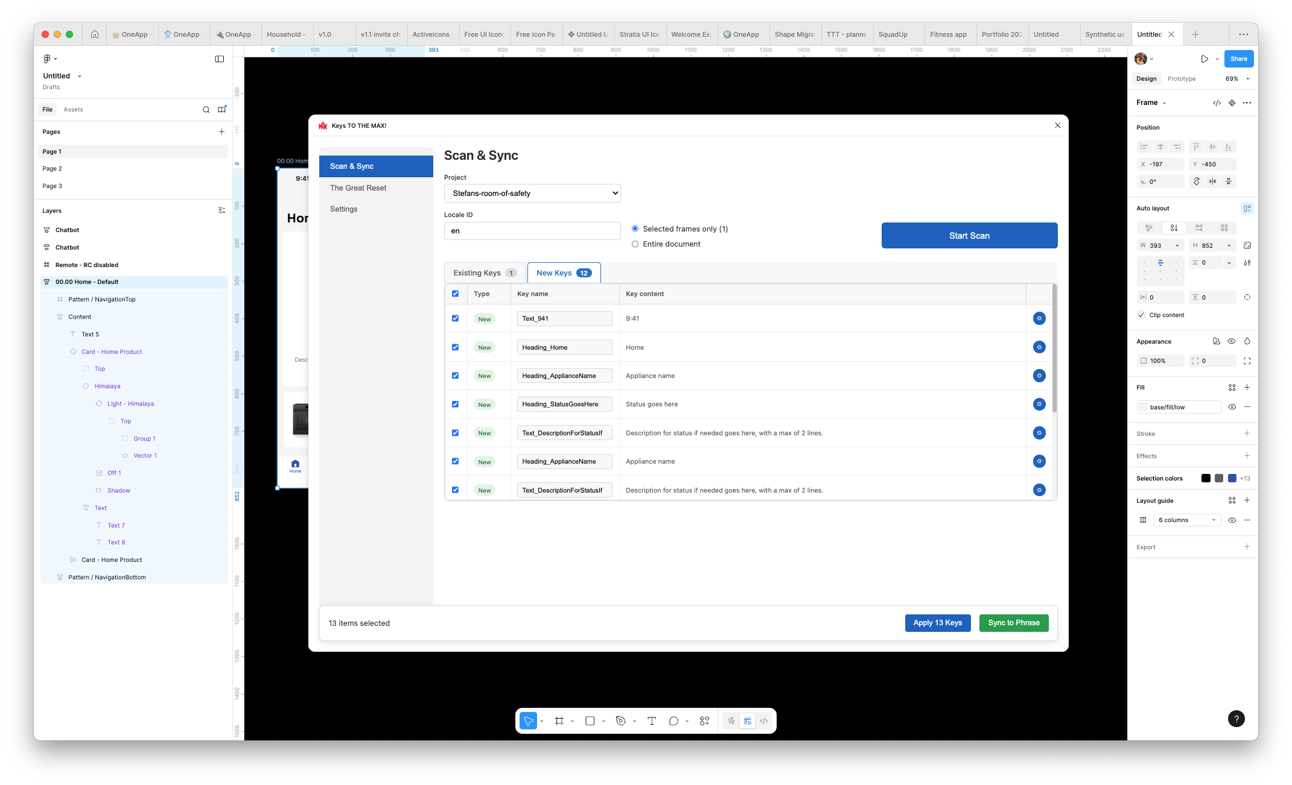Toggle Dev Mode icon in bottom toolbar
This screenshot has width=1292, height=785.
pos(764,721)
